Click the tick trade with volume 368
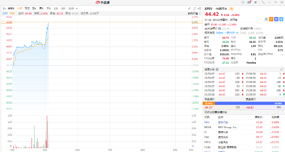 224,82
